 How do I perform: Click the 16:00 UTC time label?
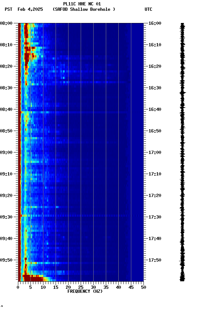155,23
